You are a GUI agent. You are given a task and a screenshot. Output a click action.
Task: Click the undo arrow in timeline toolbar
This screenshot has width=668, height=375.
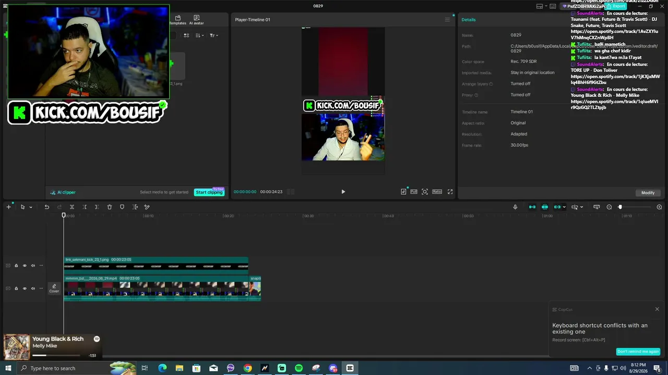tap(46, 207)
